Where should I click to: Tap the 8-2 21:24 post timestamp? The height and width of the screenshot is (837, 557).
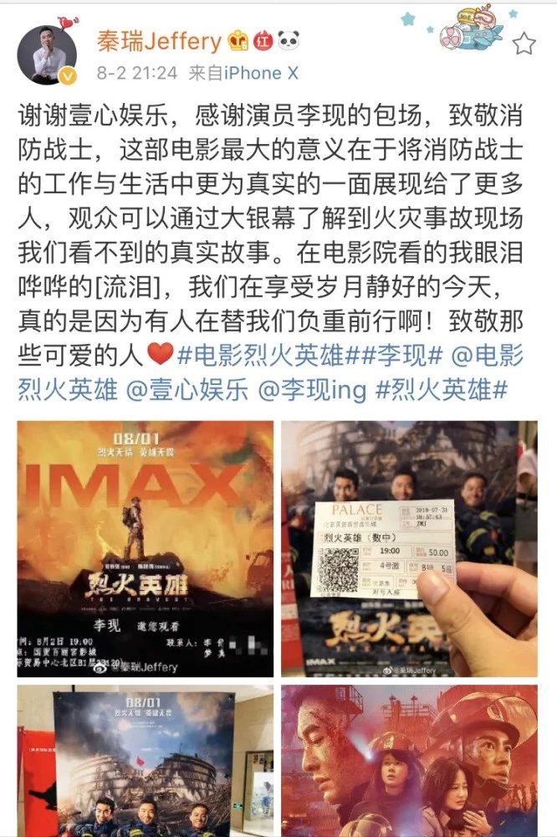coord(137,73)
